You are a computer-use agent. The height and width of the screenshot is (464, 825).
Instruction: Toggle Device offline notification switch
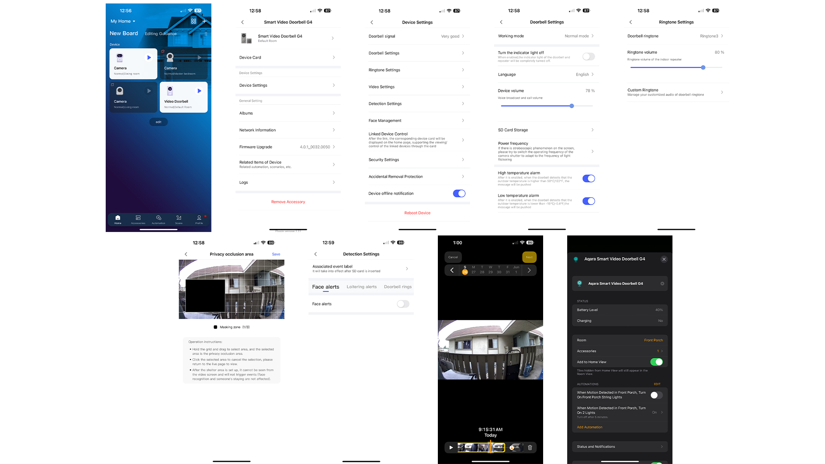click(x=459, y=193)
